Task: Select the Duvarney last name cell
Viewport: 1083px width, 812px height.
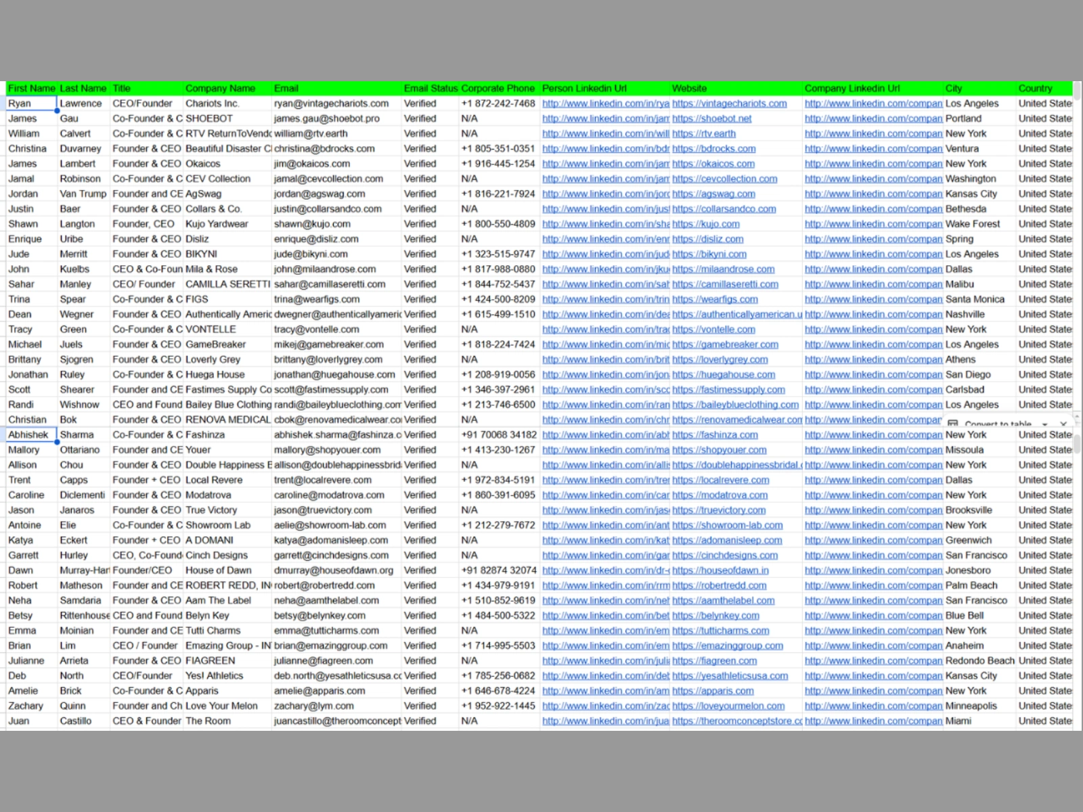Action: click(x=84, y=149)
